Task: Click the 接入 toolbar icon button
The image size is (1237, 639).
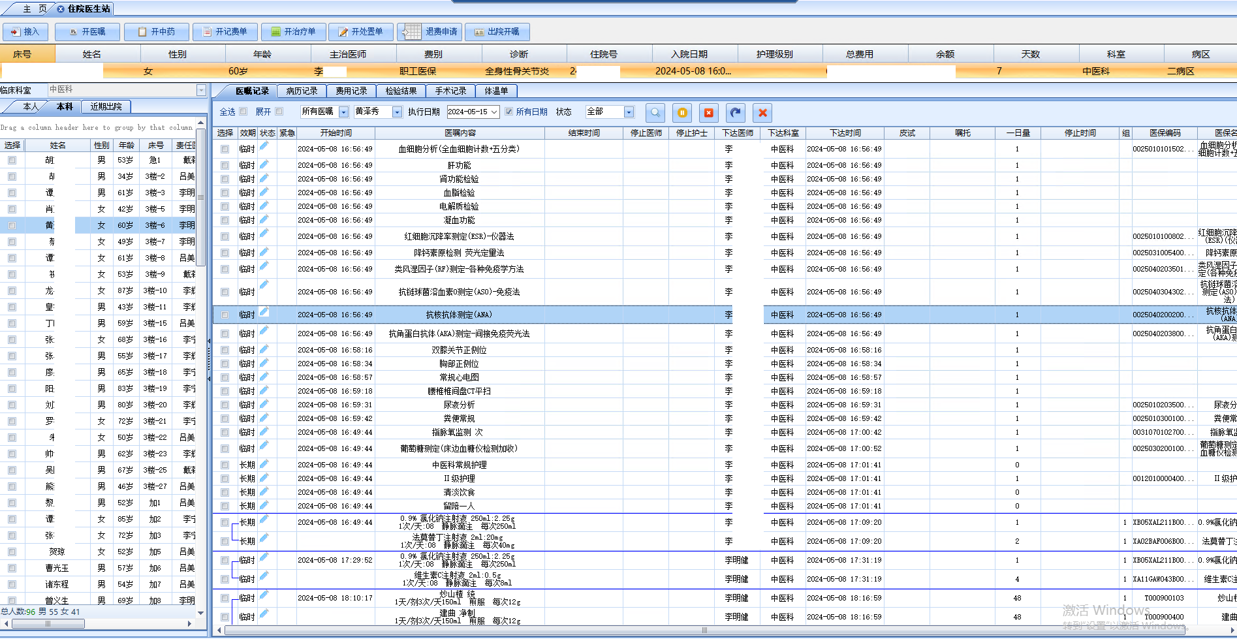Action: 25,31
